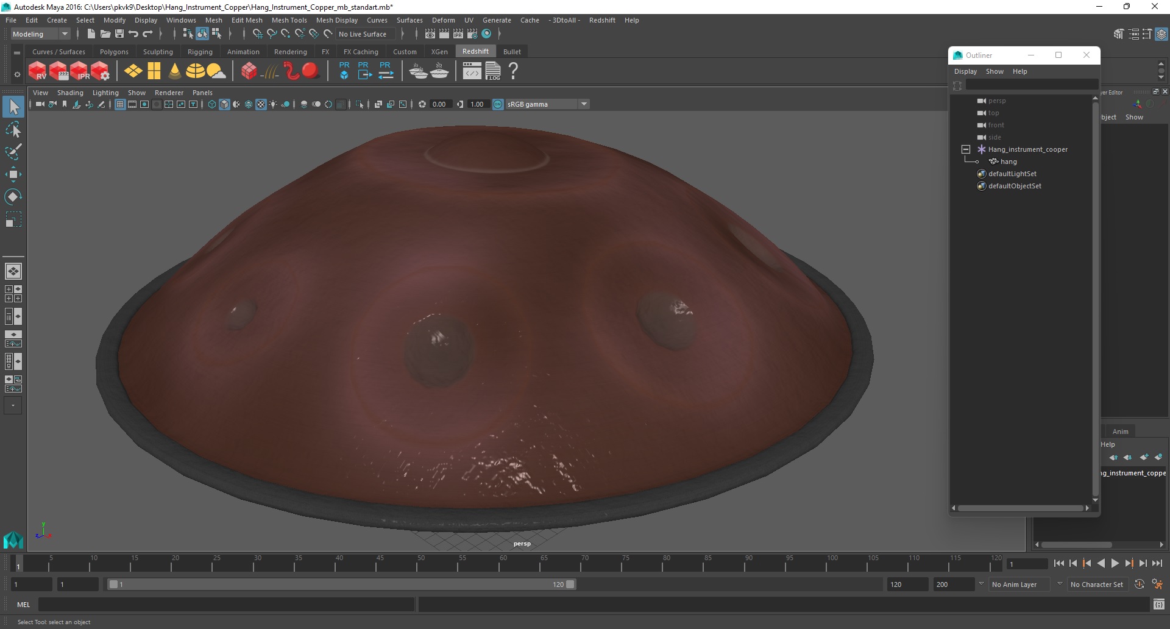Screen dimensions: 1170x629
Task: Open the shelf options gear menu
Action: point(17,74)
